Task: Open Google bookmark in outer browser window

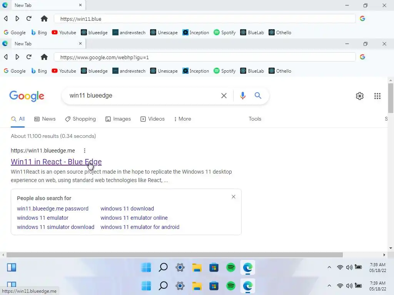Action: [15, 33]
